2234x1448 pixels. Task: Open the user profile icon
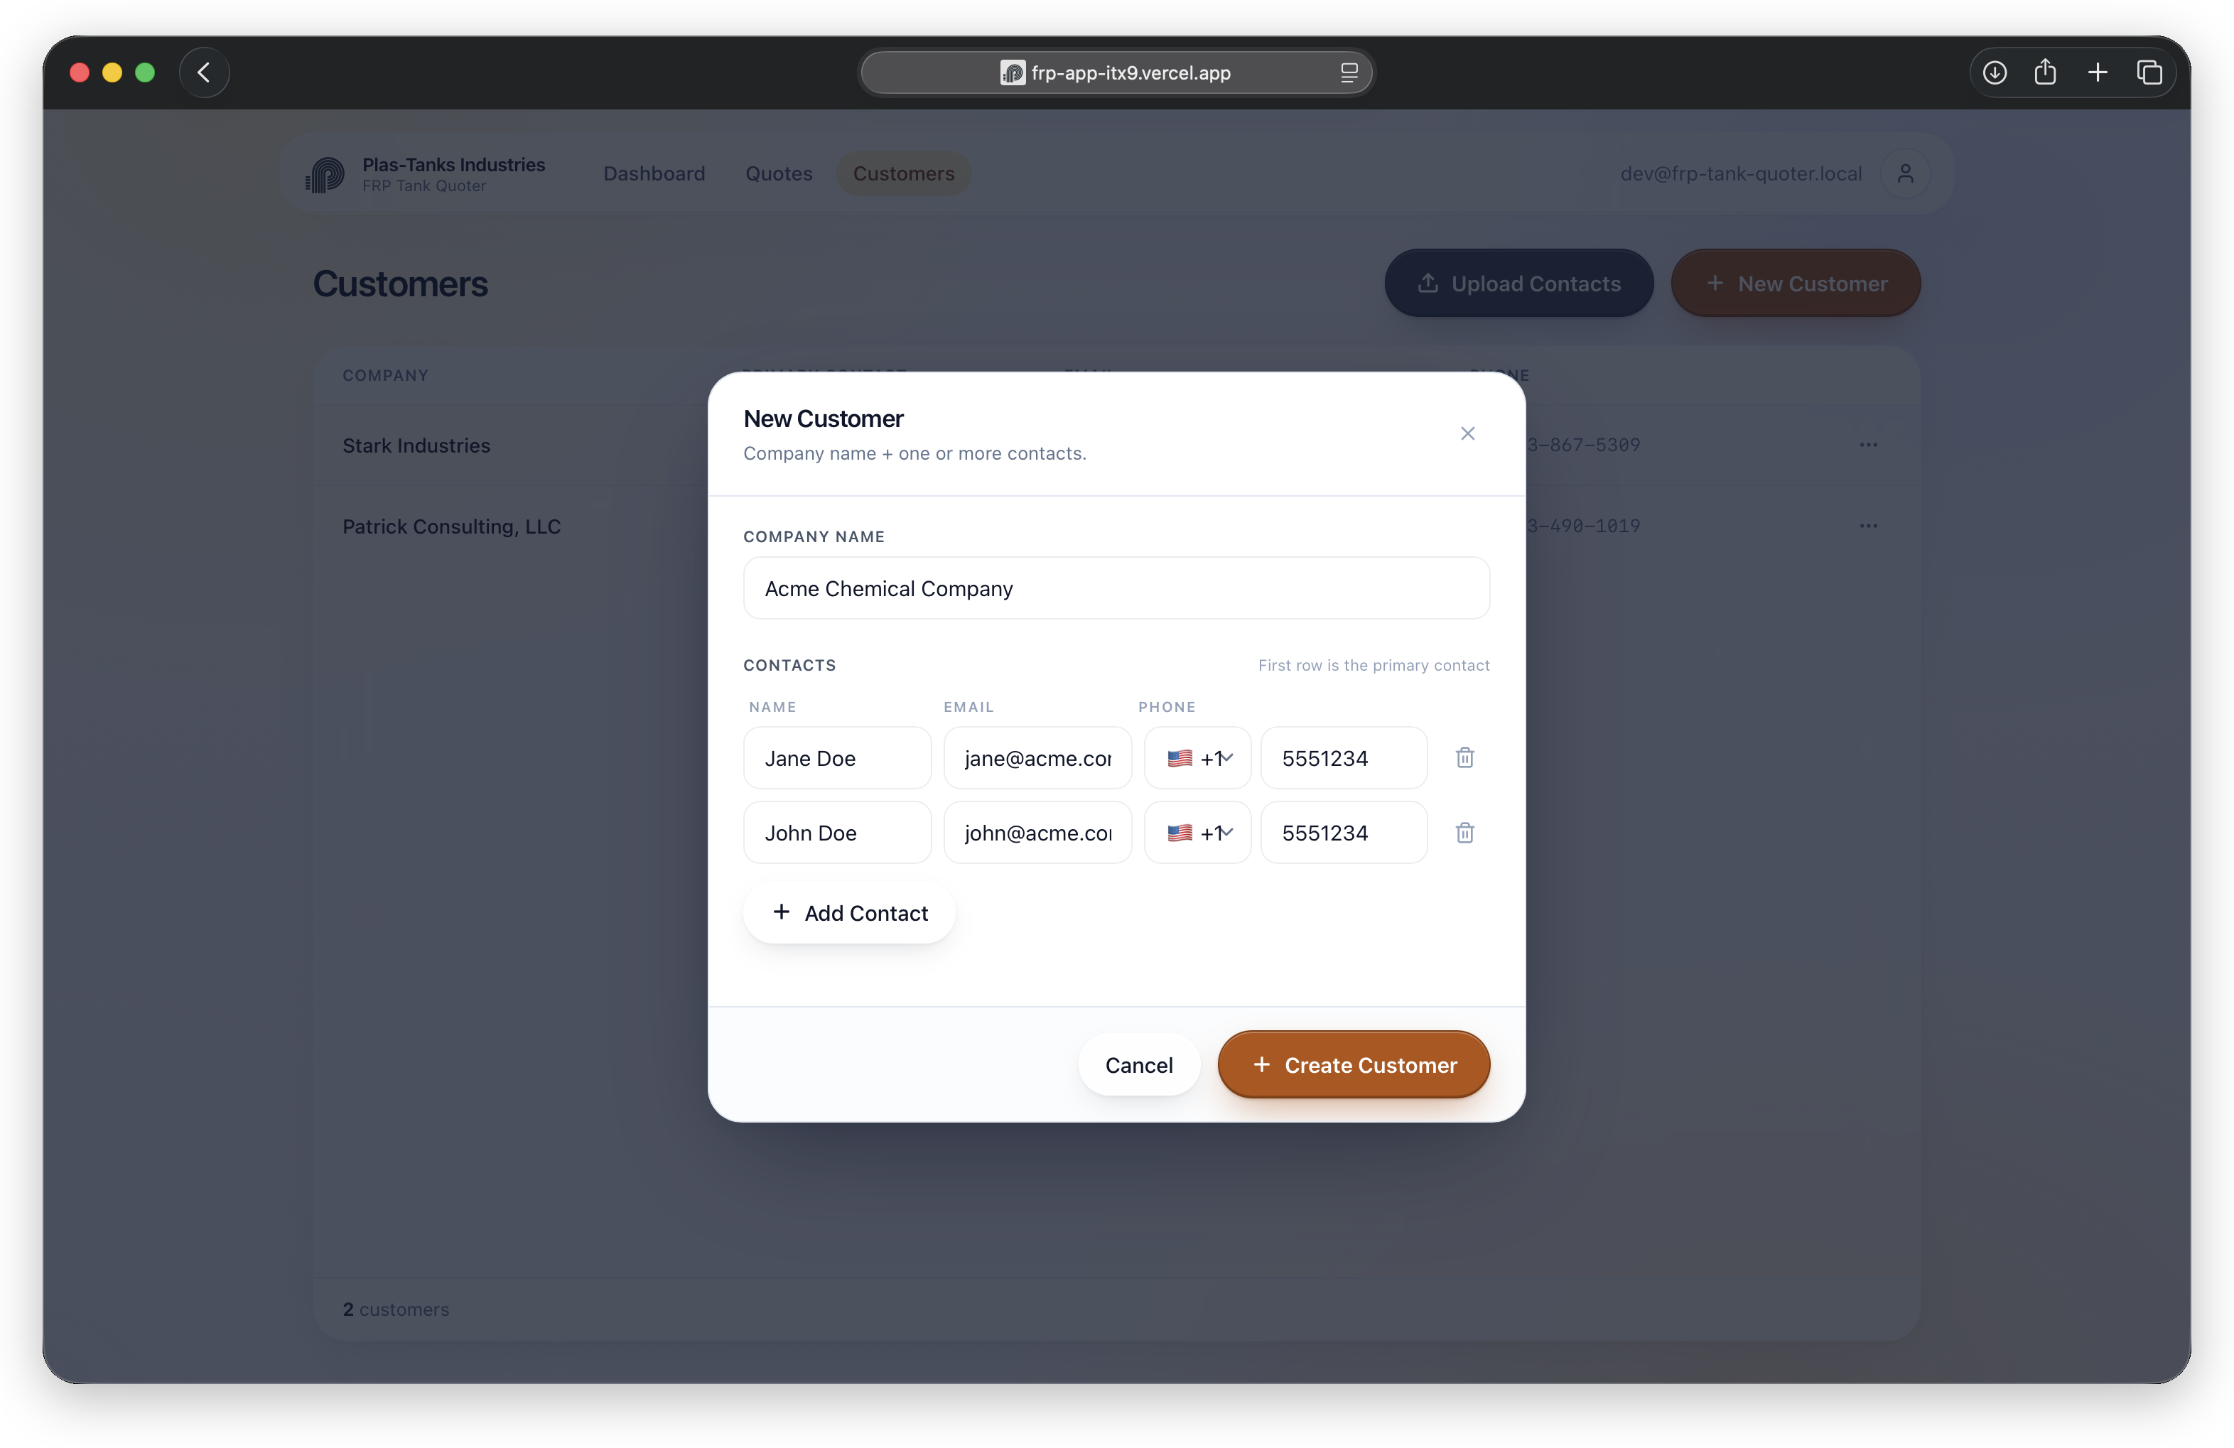(1904, 173)
